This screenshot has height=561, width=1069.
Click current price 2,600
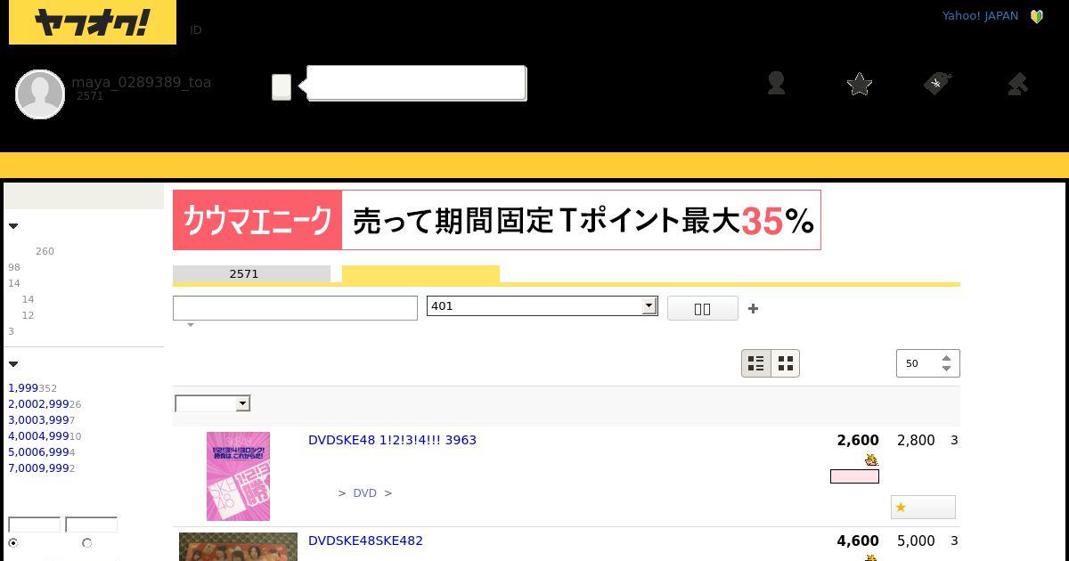point(858,440)
